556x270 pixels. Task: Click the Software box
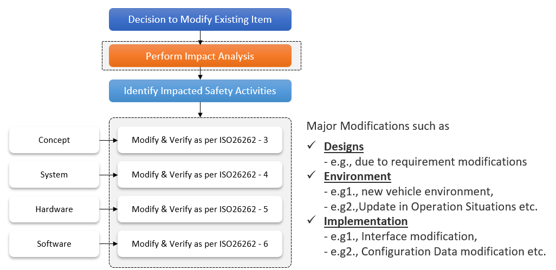click(54, 244)
